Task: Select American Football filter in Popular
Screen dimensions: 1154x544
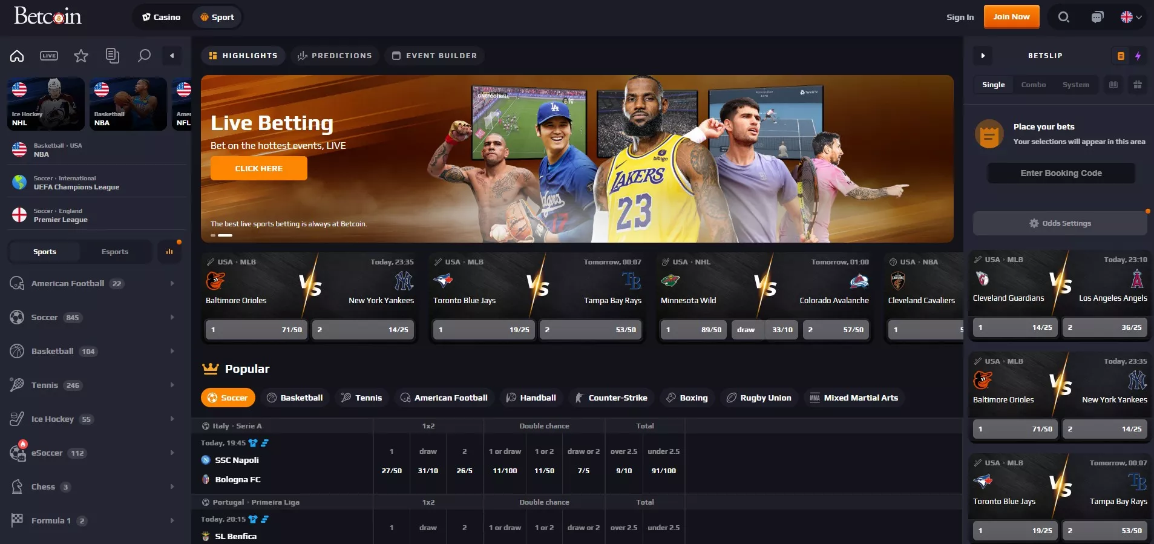Action: pyautogui.click(x=444, y=398)
